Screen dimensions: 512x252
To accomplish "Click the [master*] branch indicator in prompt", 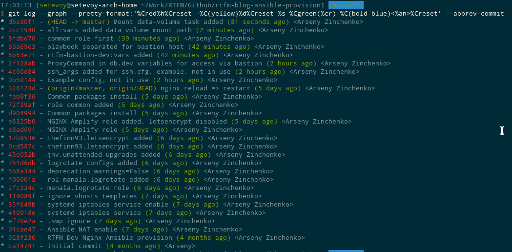I will (x=346, y=5).
